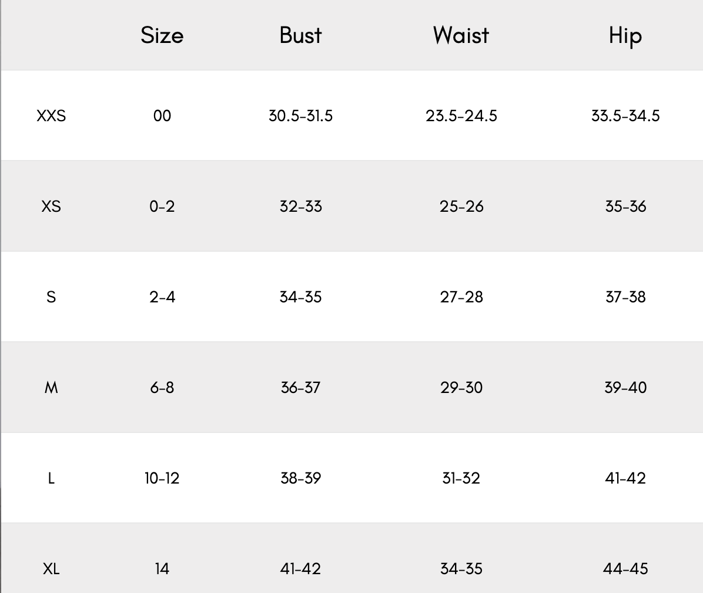
Task: Click the 44-45 hip value for XL
Action: 625,569
